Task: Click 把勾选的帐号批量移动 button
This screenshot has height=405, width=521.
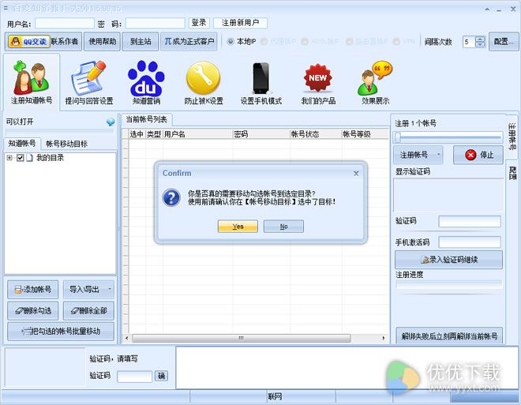Action: click(61, 332)
